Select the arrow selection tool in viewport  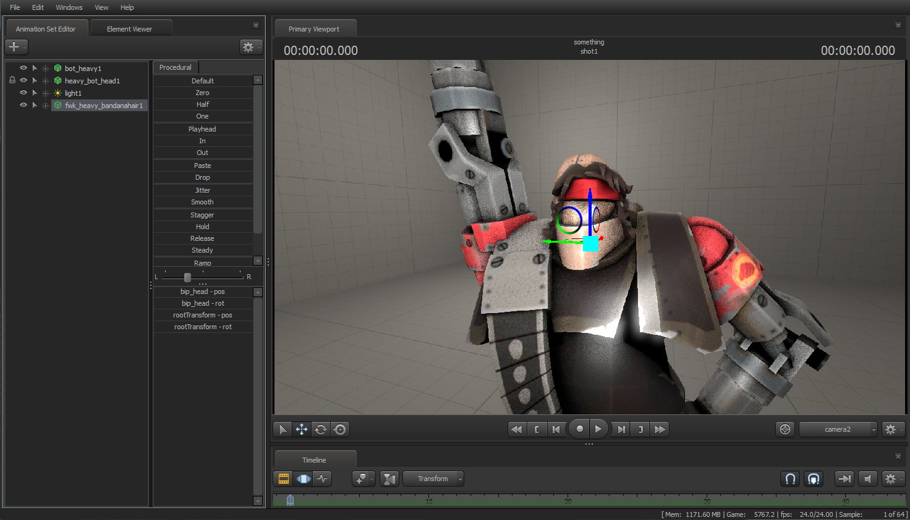[x=283, y=429]
